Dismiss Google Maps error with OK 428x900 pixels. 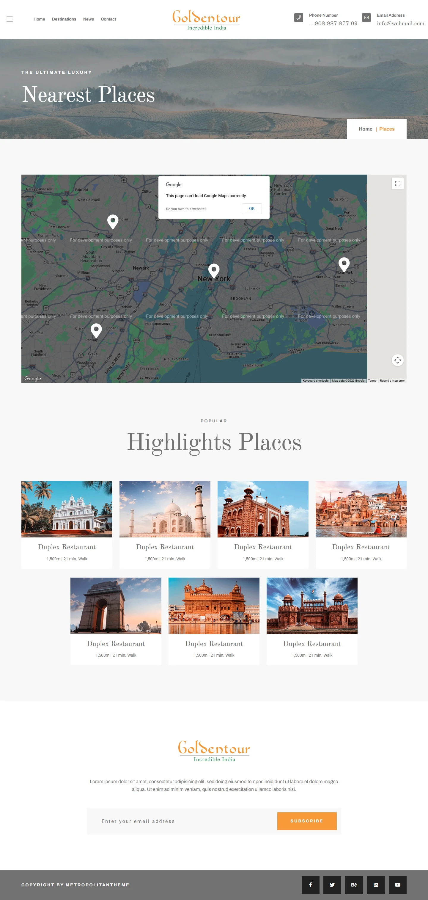click(x=252, y=208)
